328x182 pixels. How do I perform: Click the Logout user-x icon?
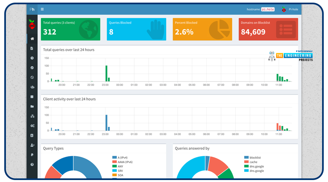click(32, 145)
